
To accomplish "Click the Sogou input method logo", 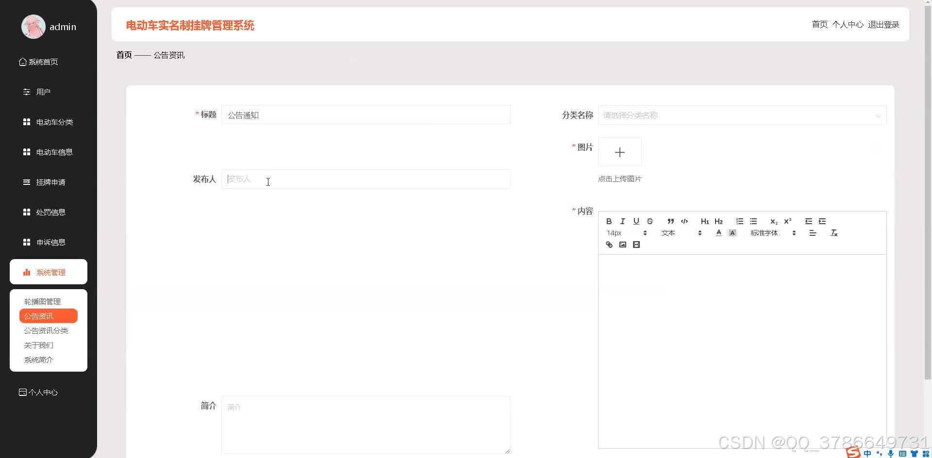I will coord(853,453).
